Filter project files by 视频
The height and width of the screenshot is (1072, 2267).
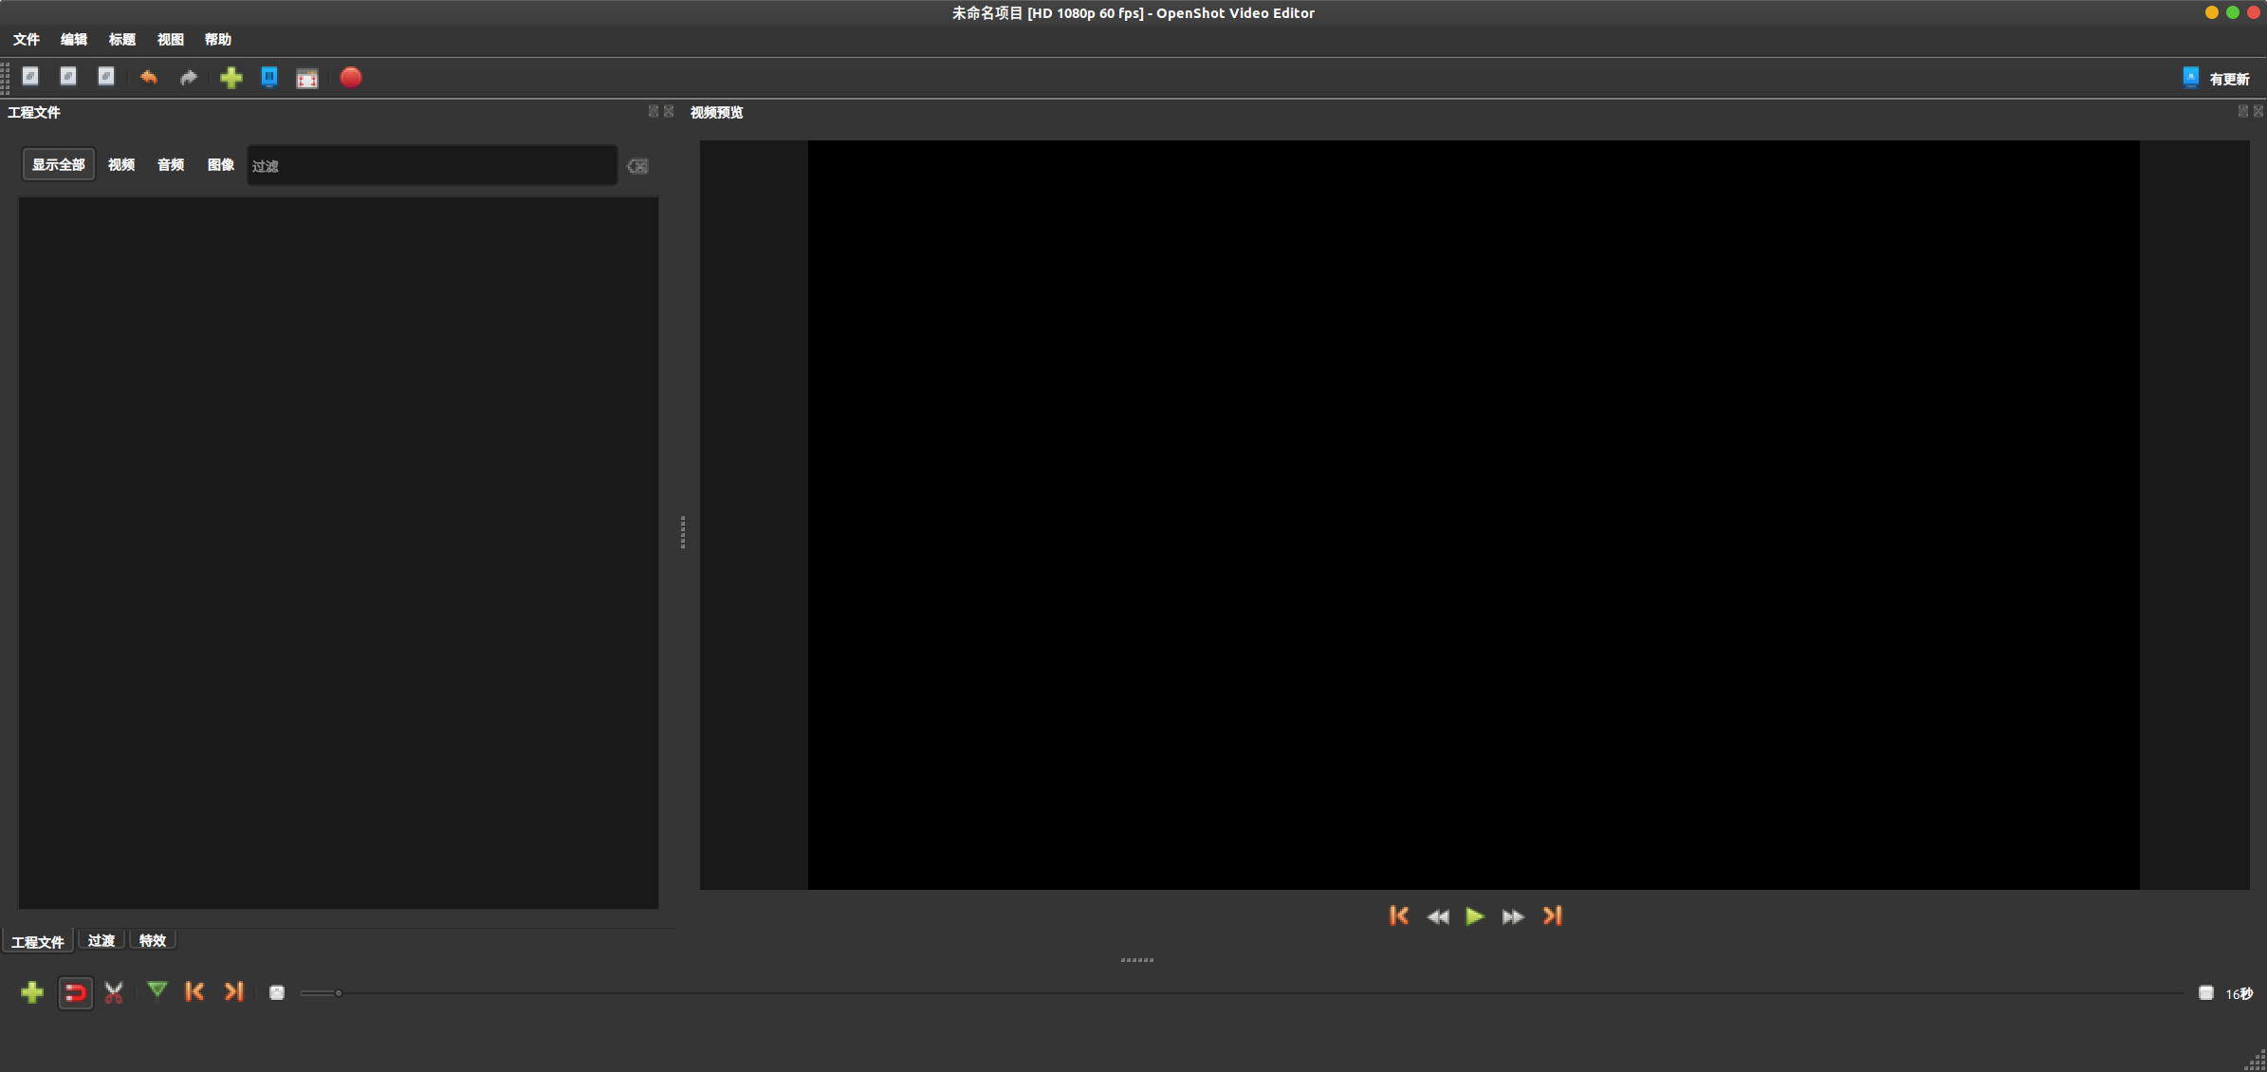[x=121, y=165]
